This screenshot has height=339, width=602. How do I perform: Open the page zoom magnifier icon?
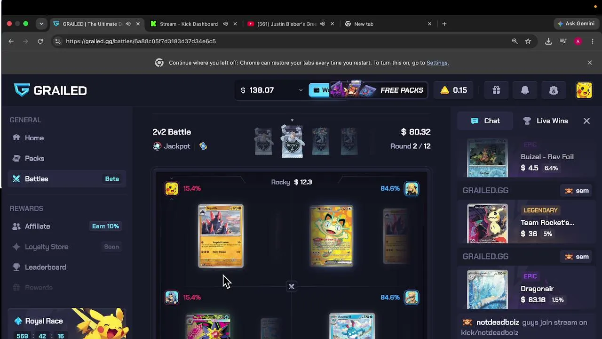(515, 41)
